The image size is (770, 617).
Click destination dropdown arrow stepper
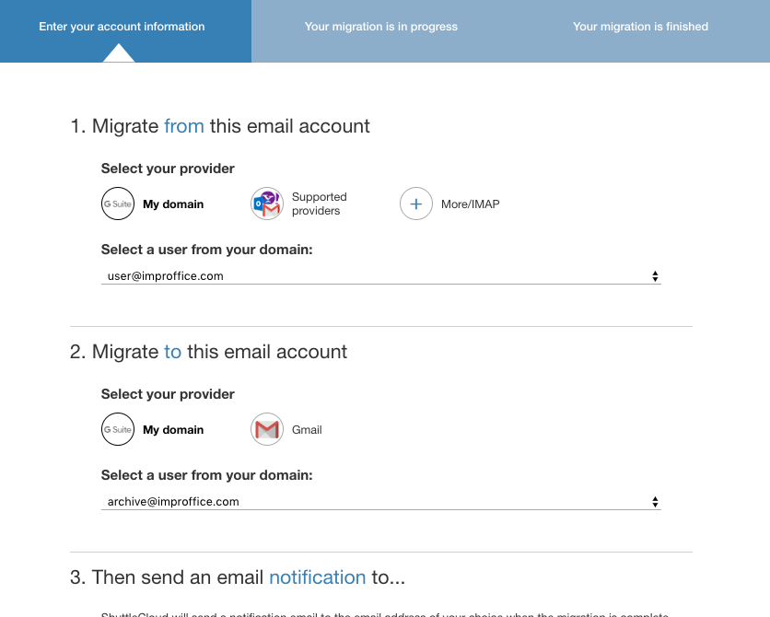655,502
